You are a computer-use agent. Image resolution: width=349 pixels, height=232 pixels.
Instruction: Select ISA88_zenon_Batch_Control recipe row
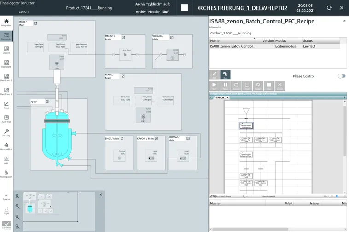pyautogui.click(x=275, y=46)
